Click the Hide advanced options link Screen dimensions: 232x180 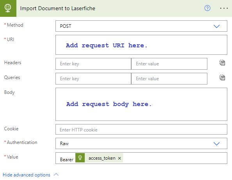point(27,175)
